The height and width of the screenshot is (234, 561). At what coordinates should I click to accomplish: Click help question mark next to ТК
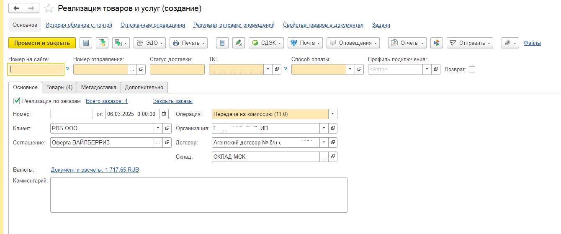286,69
